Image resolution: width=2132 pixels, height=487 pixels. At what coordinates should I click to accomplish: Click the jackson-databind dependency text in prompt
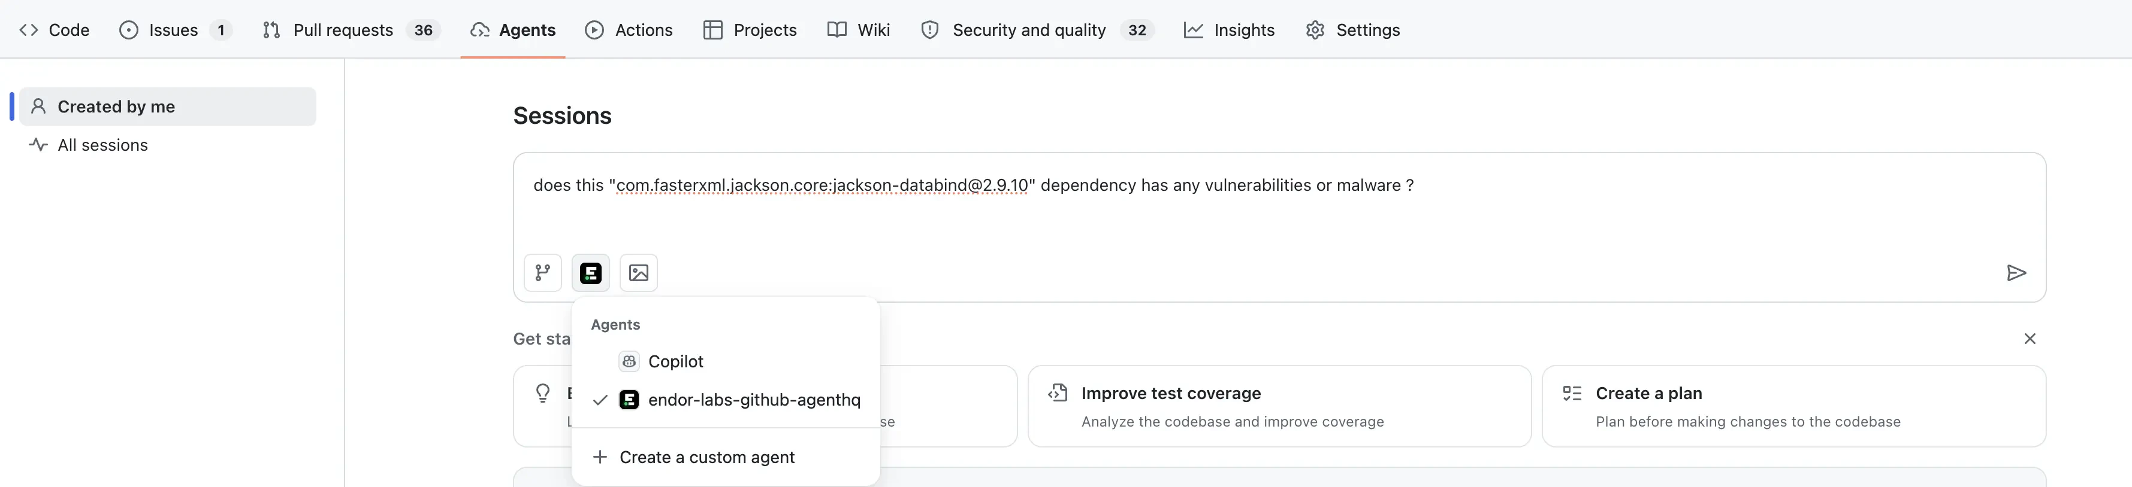point(822,185)
